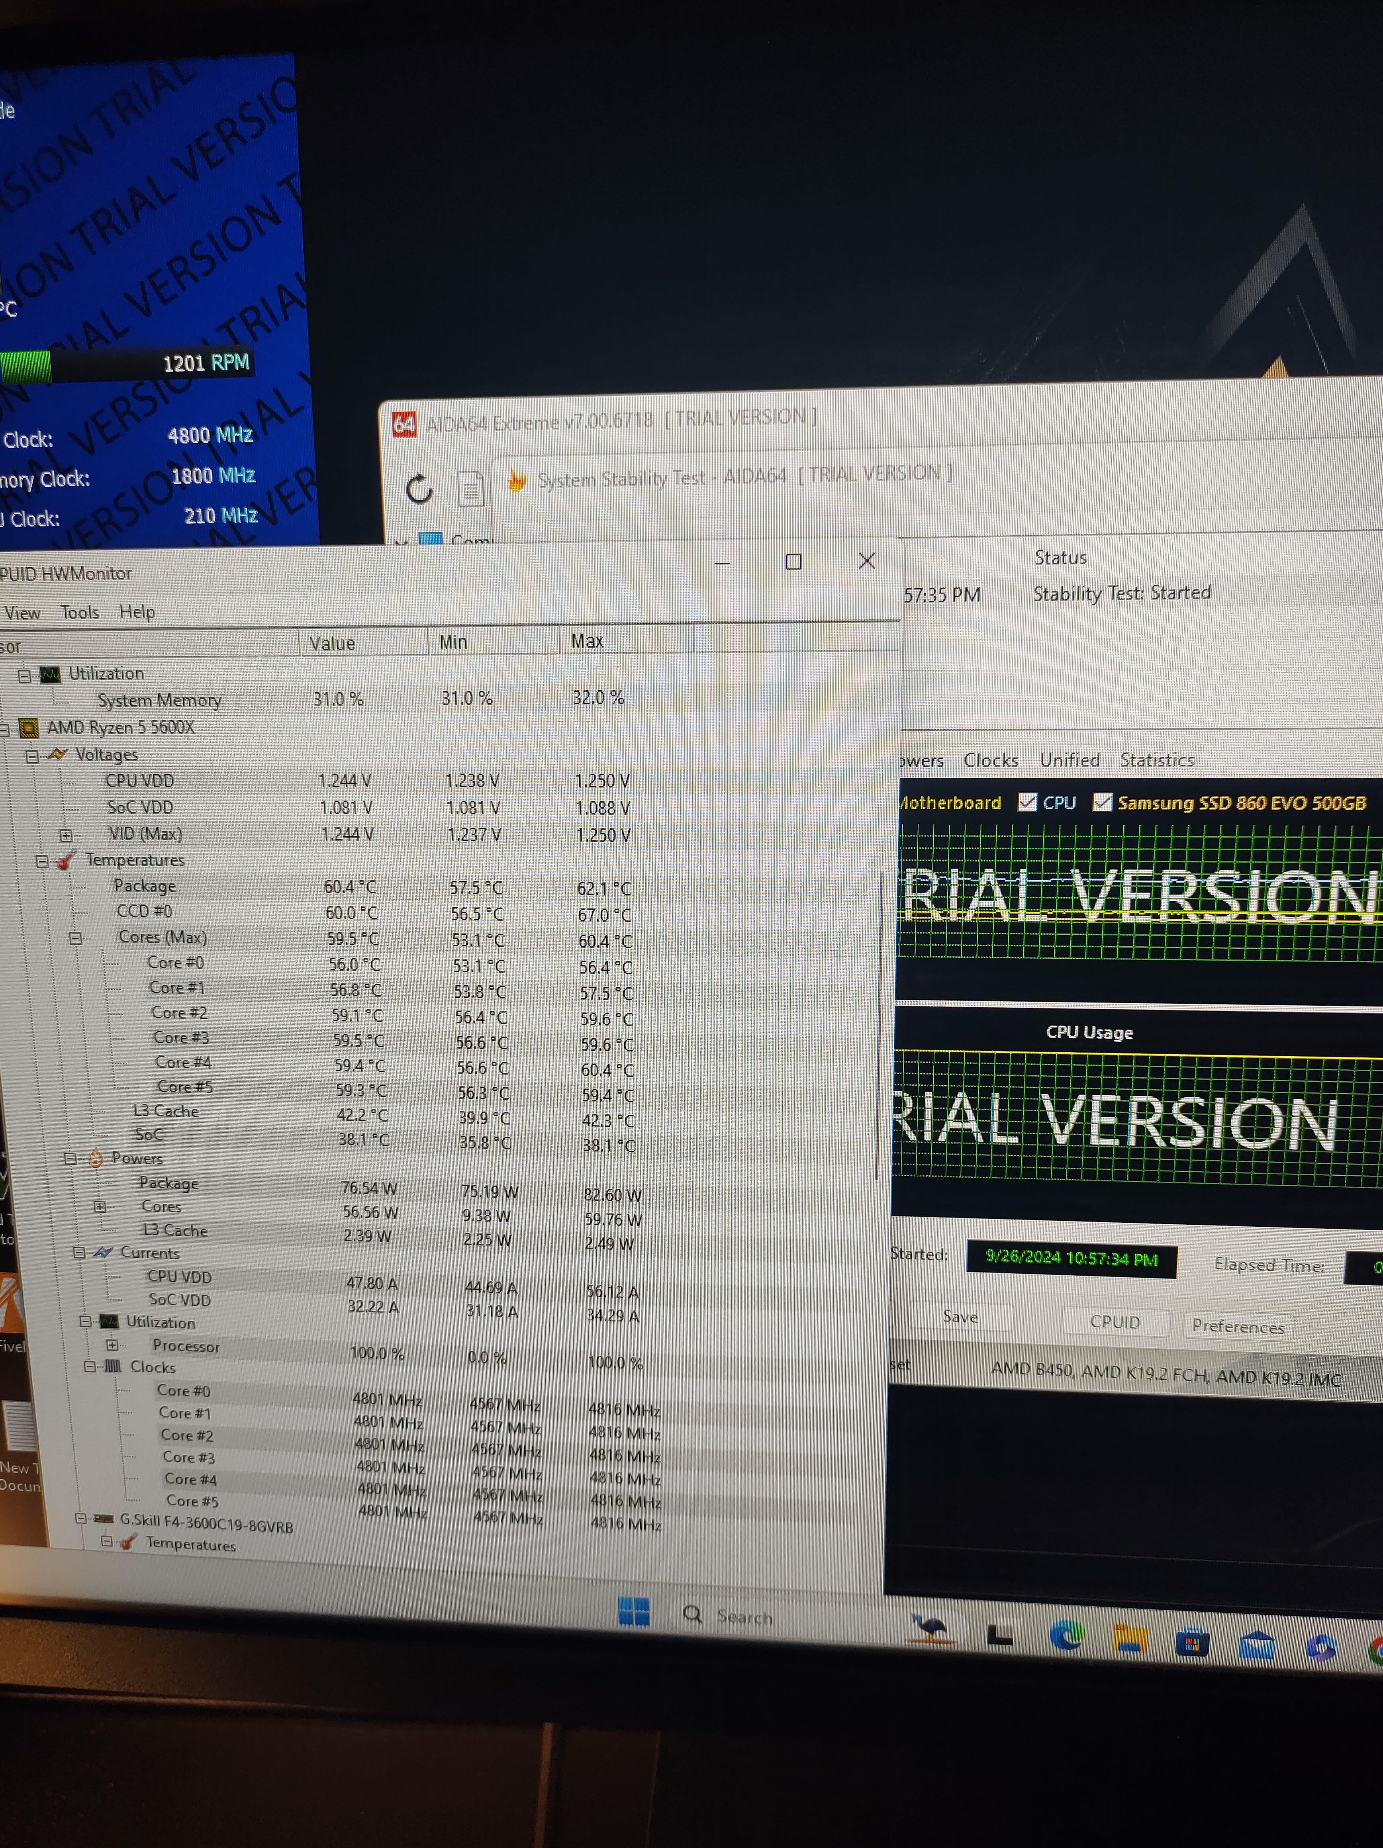Launch Microsoft Edge from the taskbar

pos(1066,1635)
